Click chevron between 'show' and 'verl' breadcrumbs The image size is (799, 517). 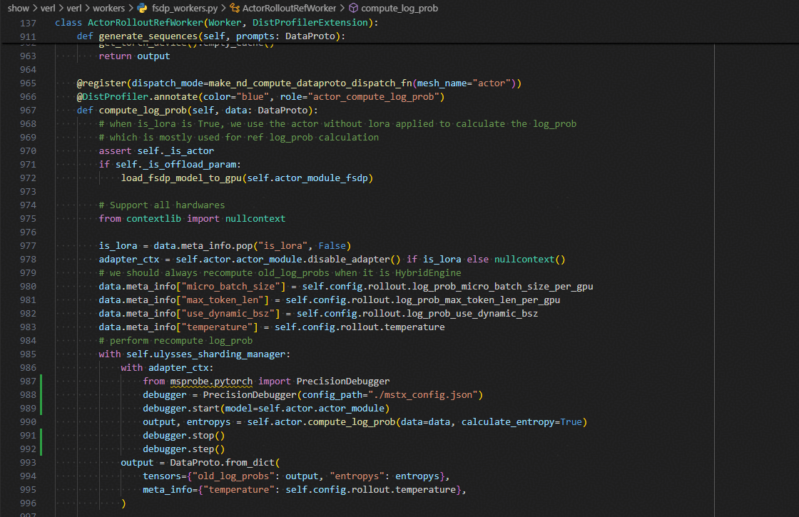35,8
